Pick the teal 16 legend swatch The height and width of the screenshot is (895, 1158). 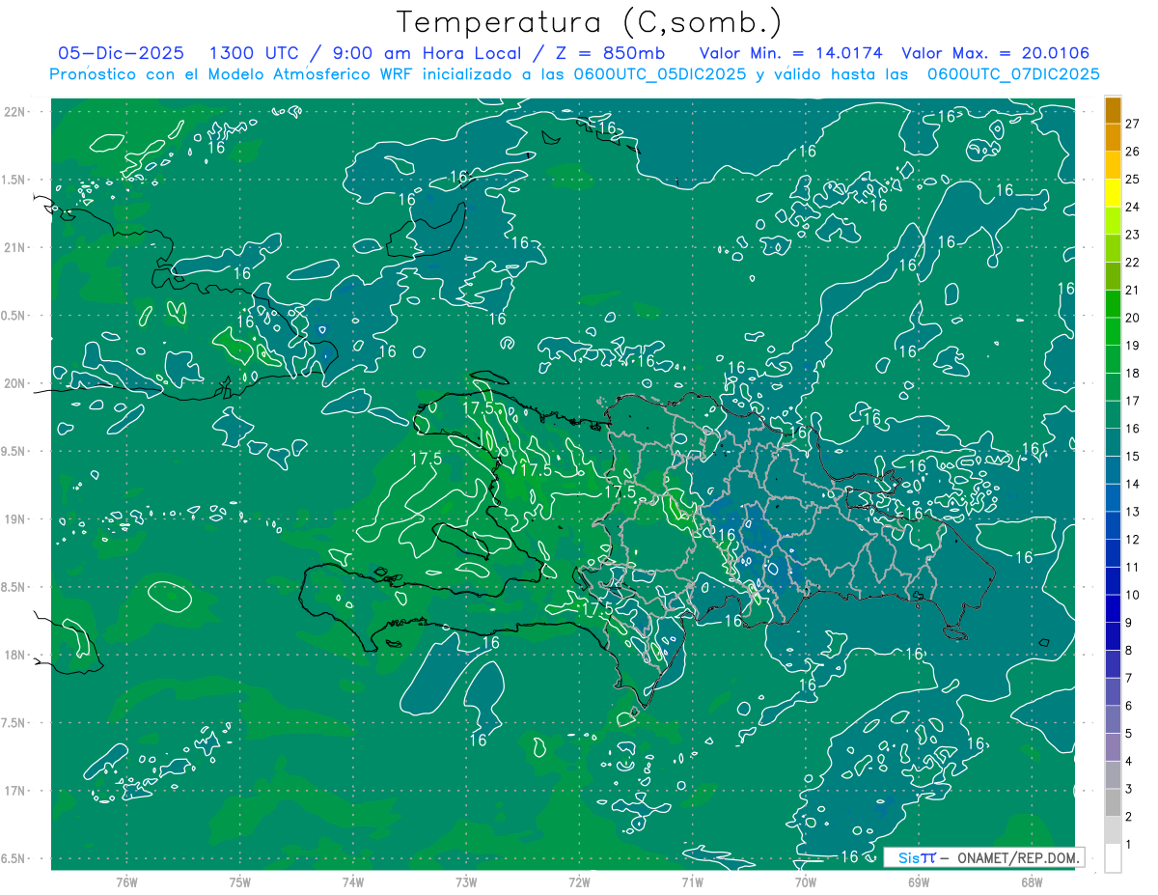(1113, 415)
